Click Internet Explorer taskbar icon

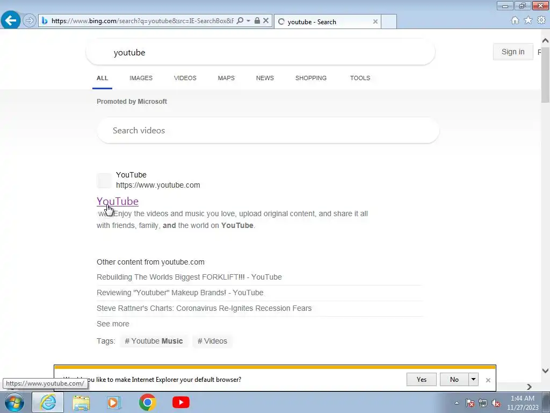click(x=48, y=402)
